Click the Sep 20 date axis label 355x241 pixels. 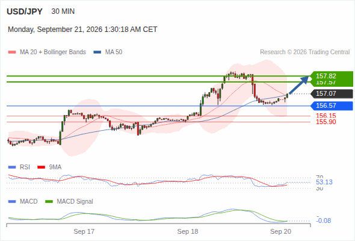(x=281, y=231)
